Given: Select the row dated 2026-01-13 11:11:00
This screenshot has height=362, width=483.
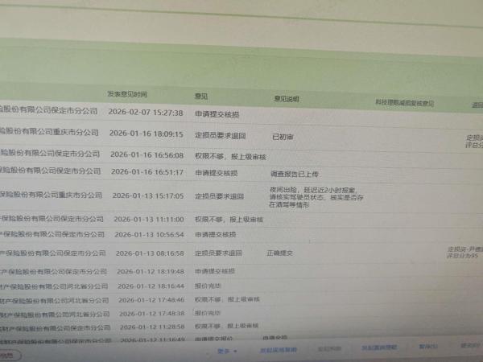Looking at the screenshot, I should (x=242, y=219).
